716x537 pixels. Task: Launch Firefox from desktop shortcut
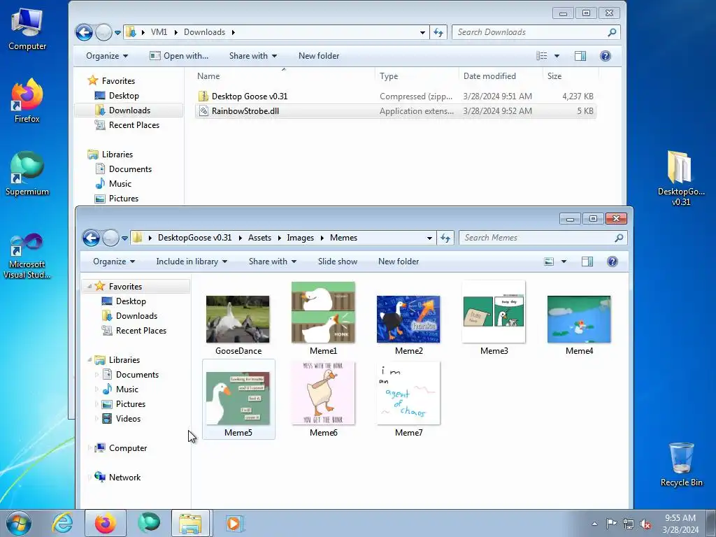click(x=27, y=101)
